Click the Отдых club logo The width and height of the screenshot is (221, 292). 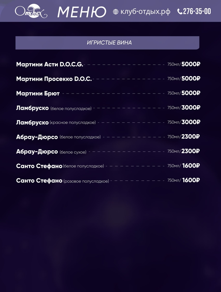point(31,11)
